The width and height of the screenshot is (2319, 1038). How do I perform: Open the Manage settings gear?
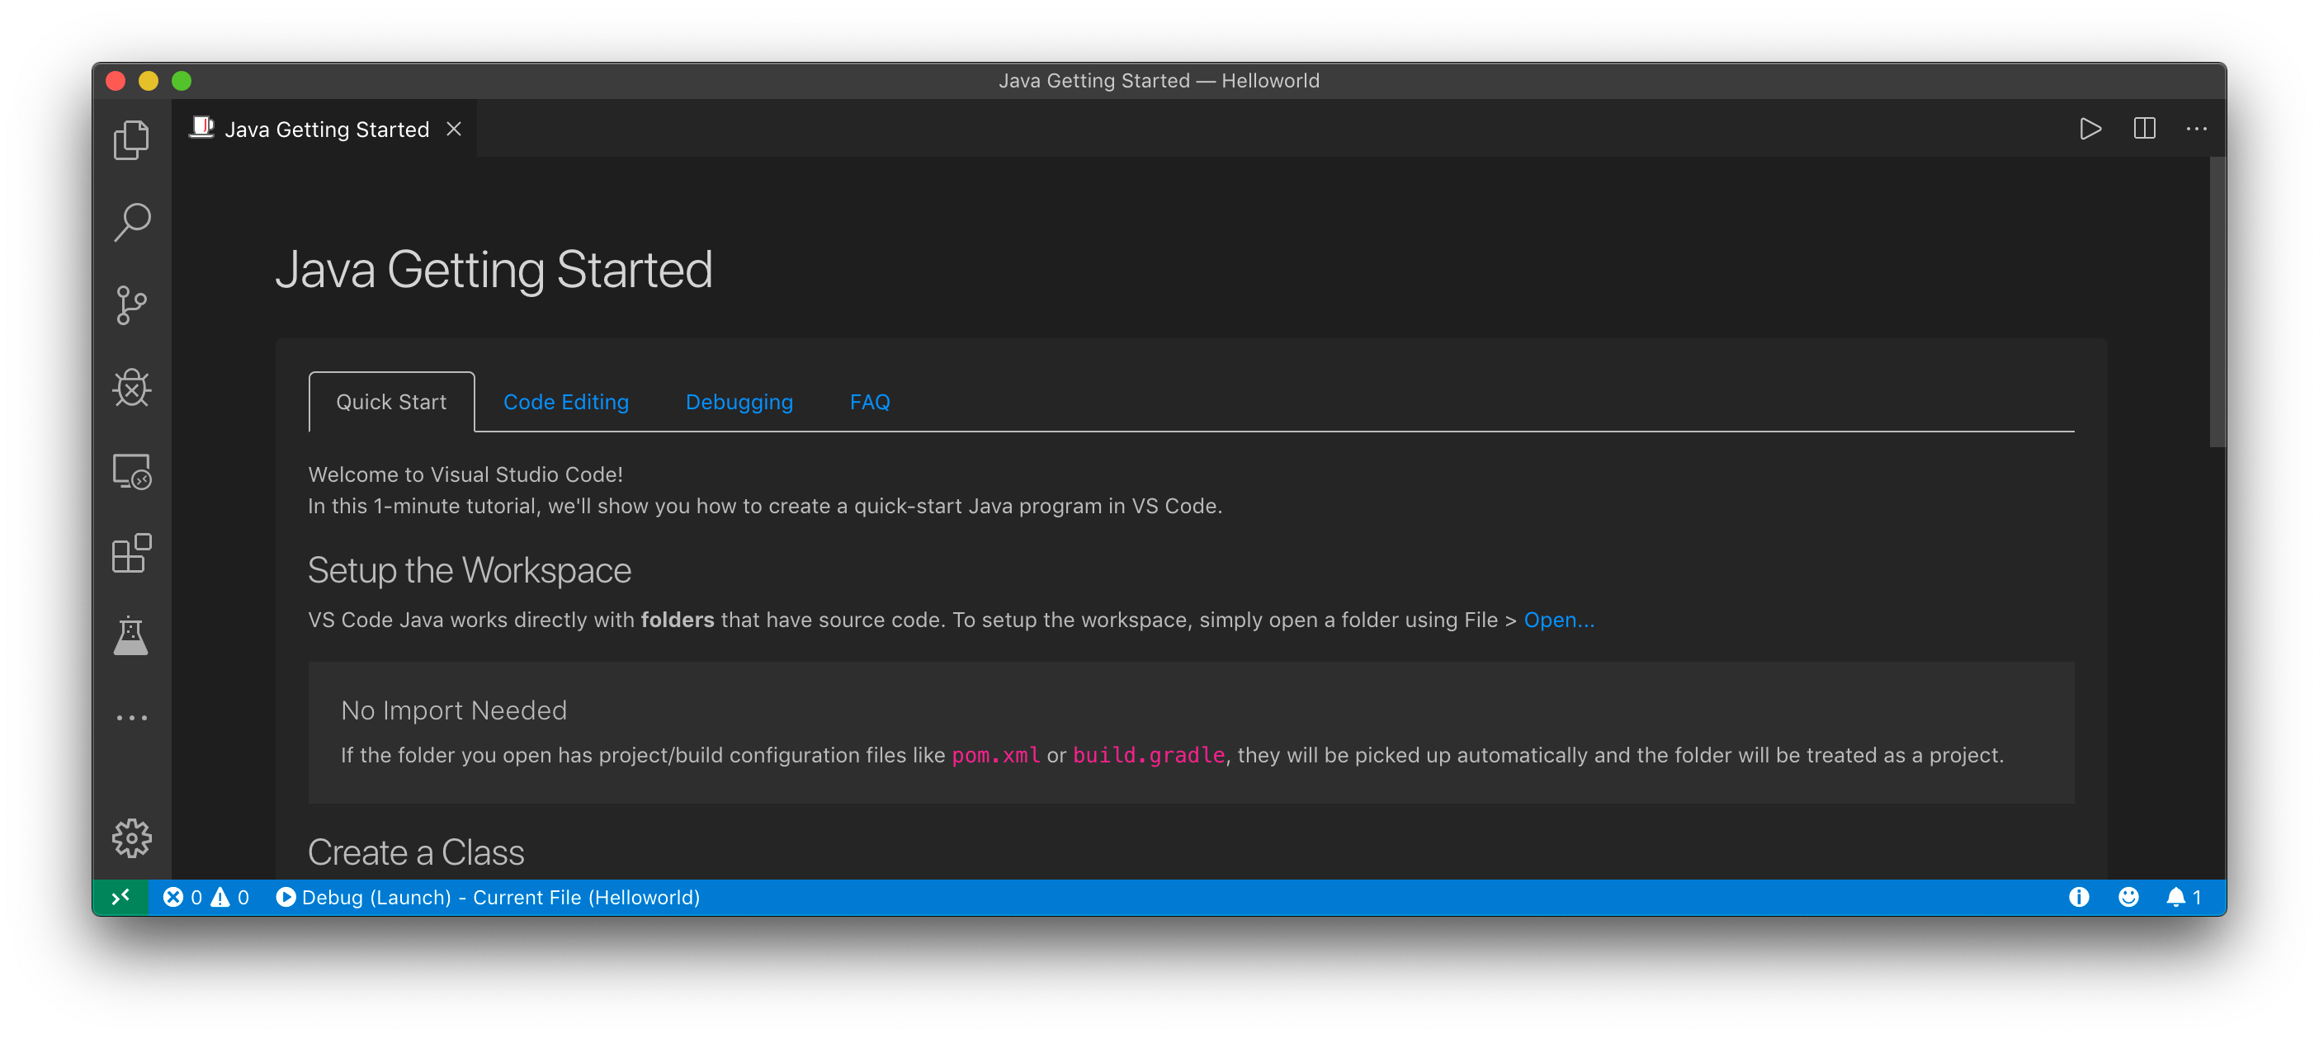click(131, 839)
